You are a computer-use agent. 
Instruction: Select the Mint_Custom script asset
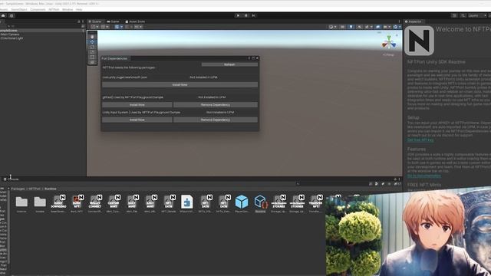point(114,202)
